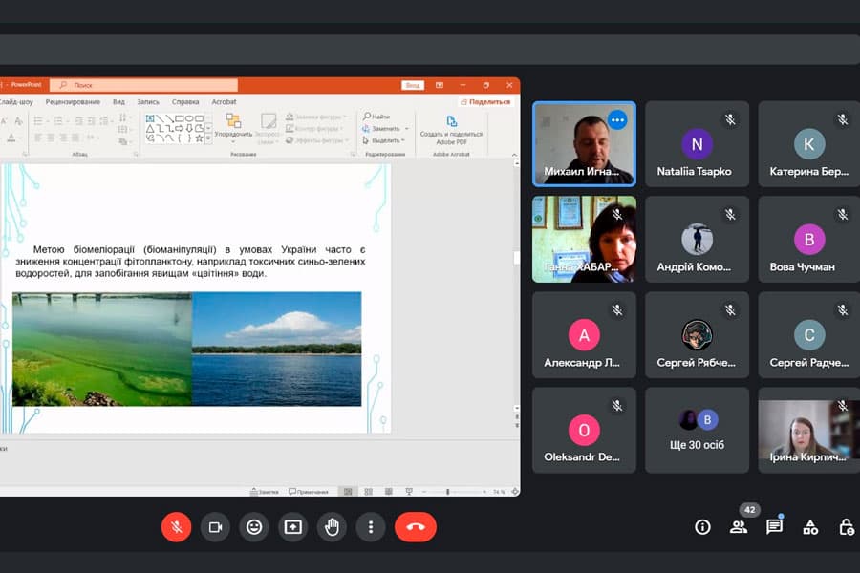Viewport: 860px width, 573px height.
Task: Unmute the microphone in the call bar
Action: point(176,526)
